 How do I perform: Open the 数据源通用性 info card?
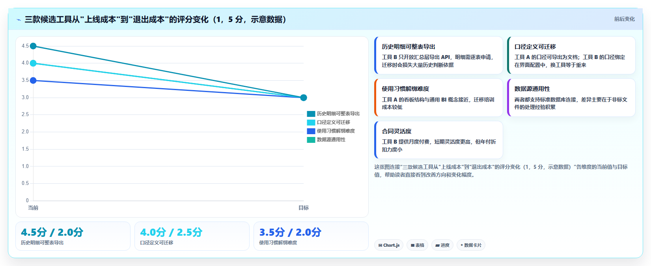571,98
